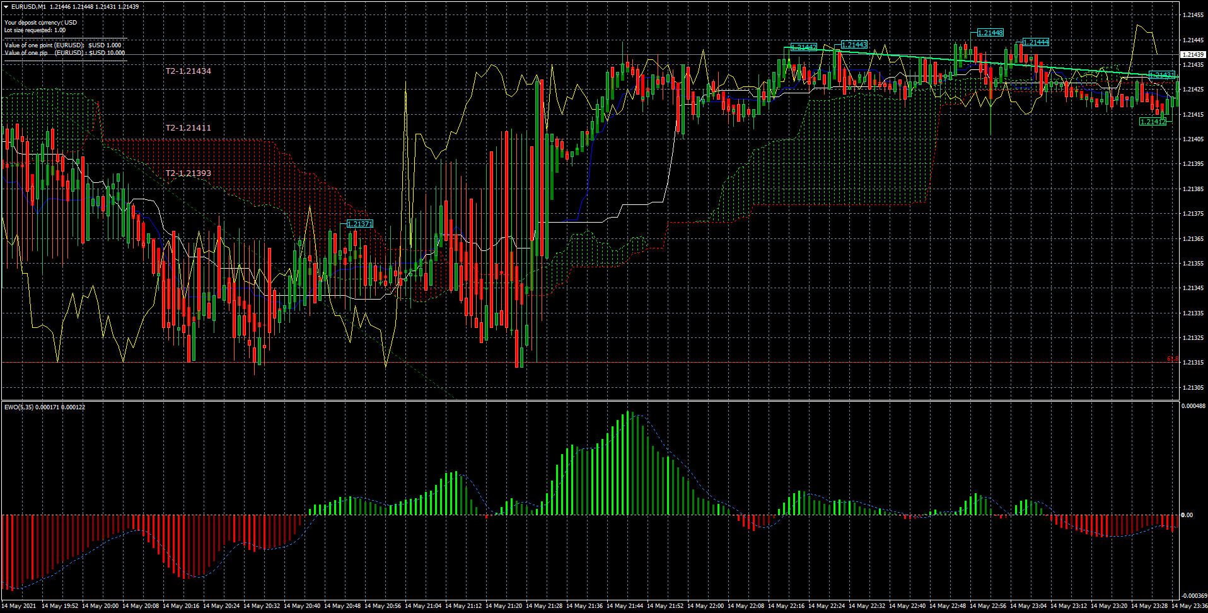
Task: Collapse the EURUSD,M1 header via its triangle icon
Action: point(6,6)
